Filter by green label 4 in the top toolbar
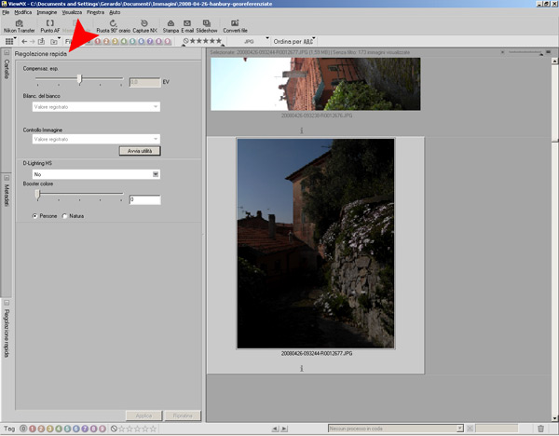The height and width of the screenshot is (436, 559). click(x=124, y=41)
